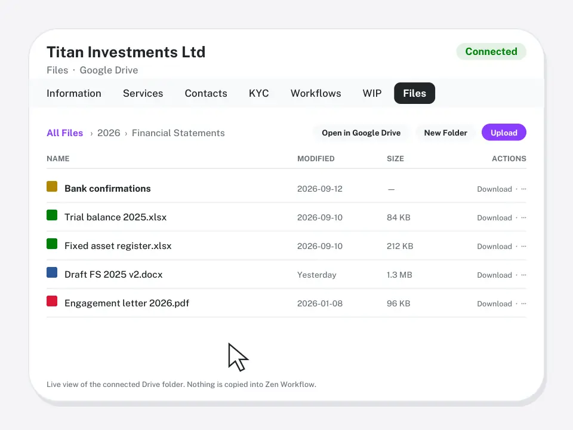Create a New Folder
Viewport: 573px width, 430px height.
(x=445, y=133)
